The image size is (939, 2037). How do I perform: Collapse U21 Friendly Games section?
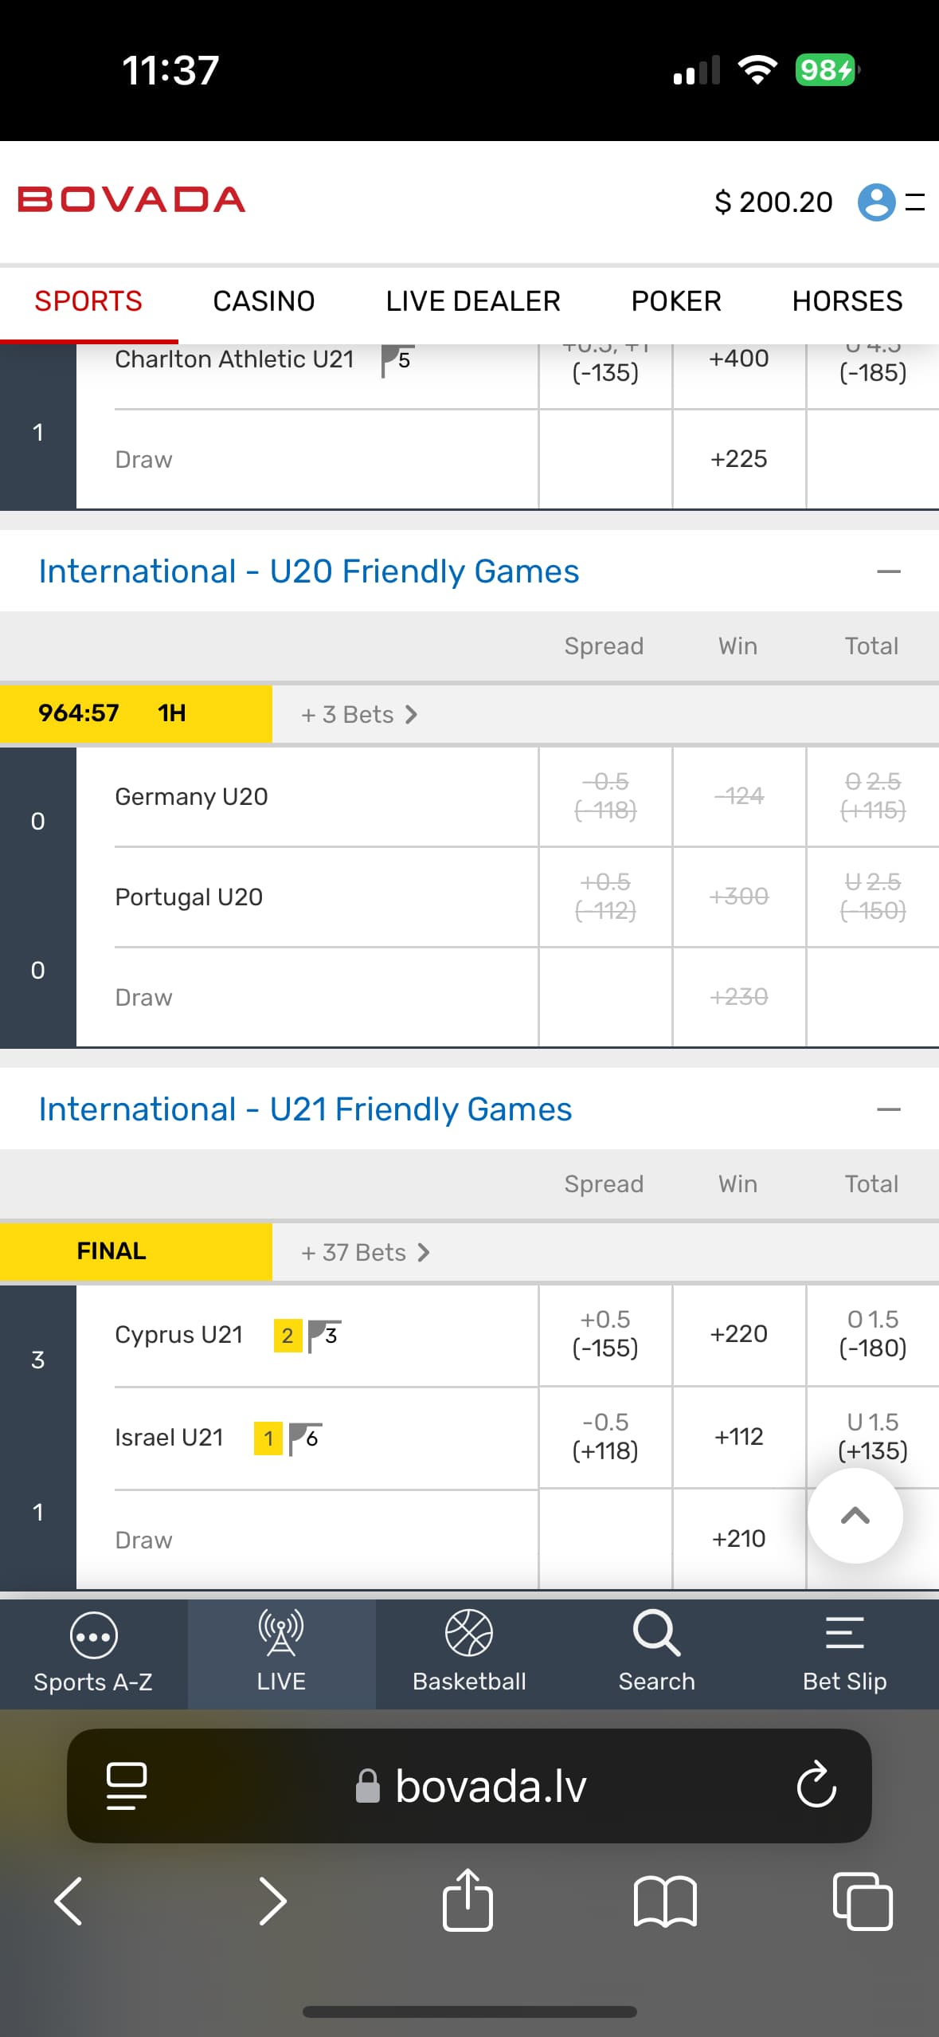pyautogui.click(x=888, y=1109)
